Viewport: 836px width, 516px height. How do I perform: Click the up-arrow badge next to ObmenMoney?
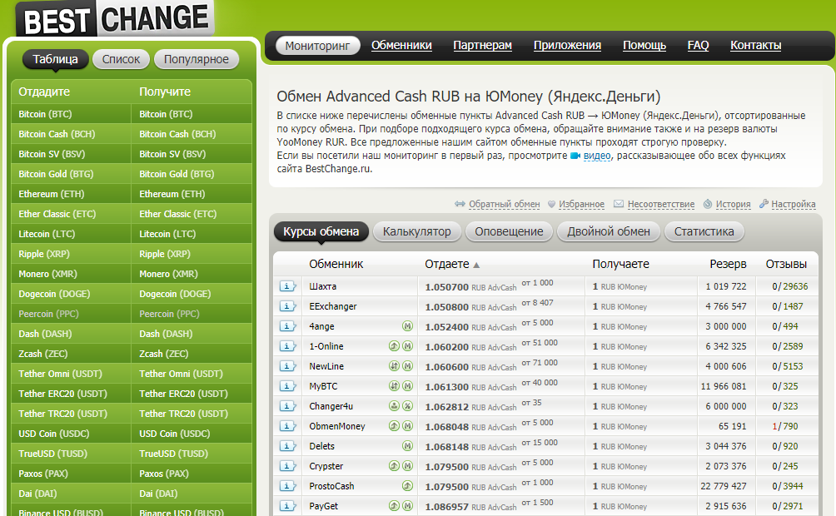tap(394, 426)
